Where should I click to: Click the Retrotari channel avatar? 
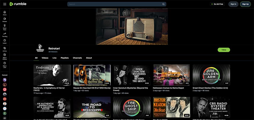[x=40, y=48]
